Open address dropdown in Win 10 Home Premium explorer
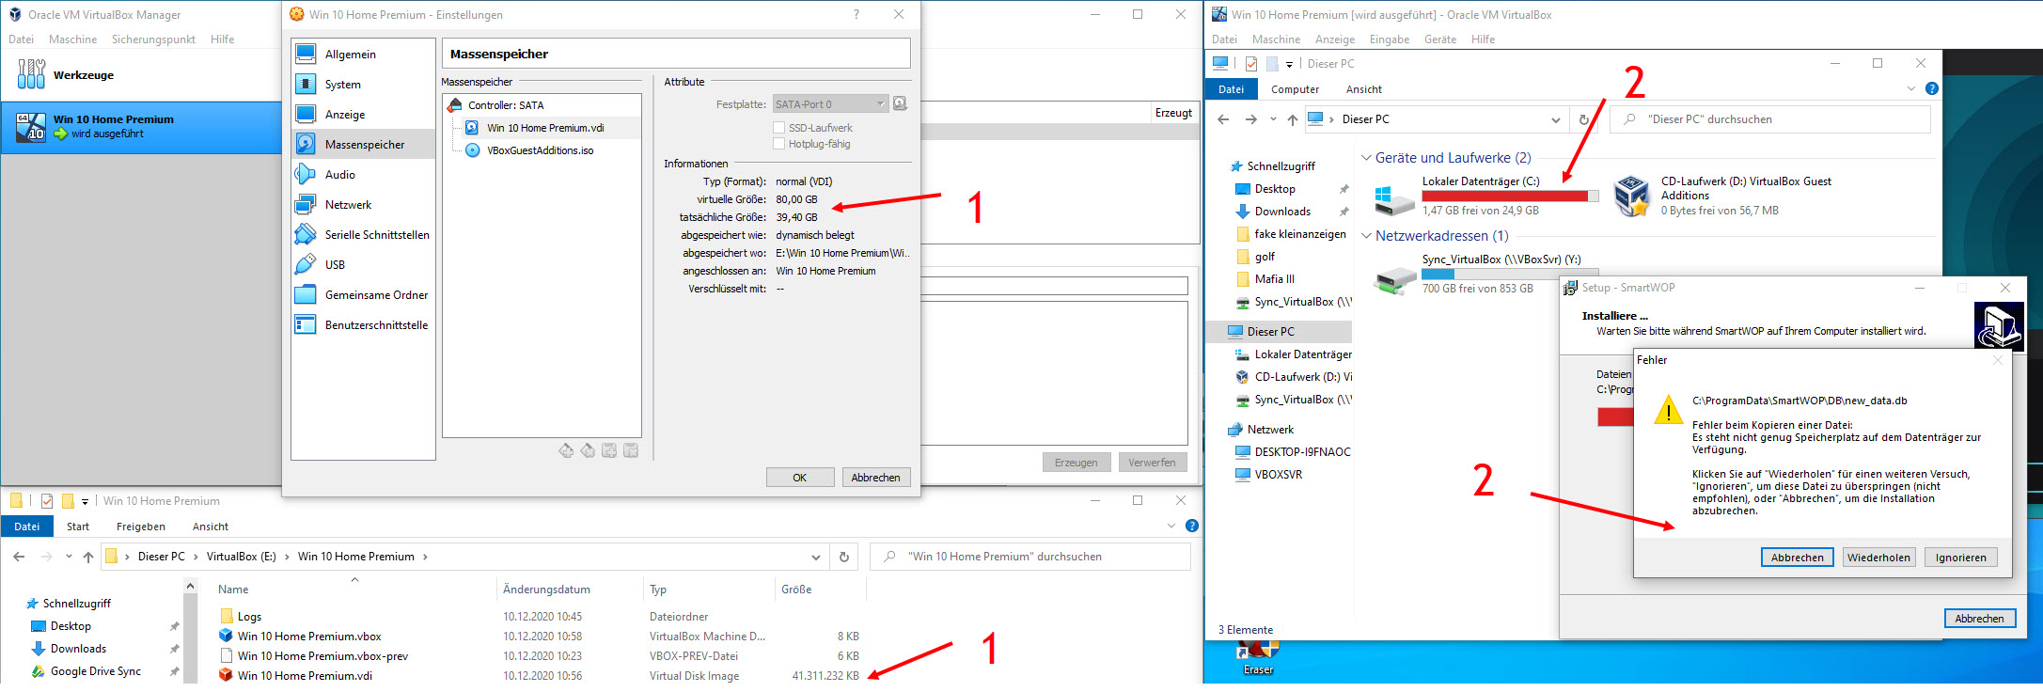The image size is (2043, 692). point(815,557)
